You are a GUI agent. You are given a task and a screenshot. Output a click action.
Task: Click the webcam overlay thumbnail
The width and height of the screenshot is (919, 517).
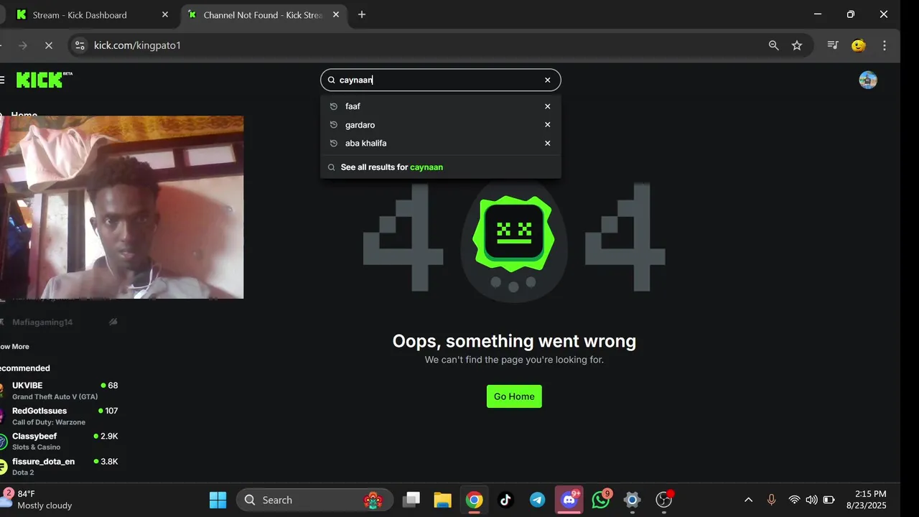121,208
